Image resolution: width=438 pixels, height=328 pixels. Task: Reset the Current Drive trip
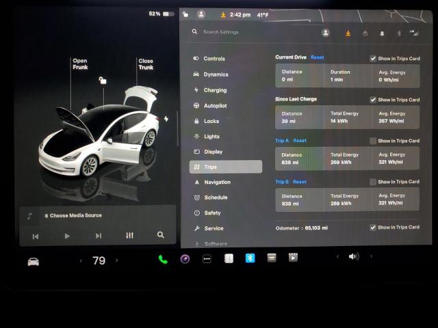click(x=318, y=57)
